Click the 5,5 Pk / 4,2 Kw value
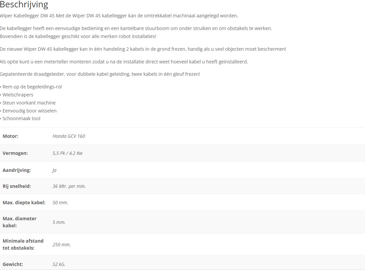365x270 pixels. [x=67, y=153]
